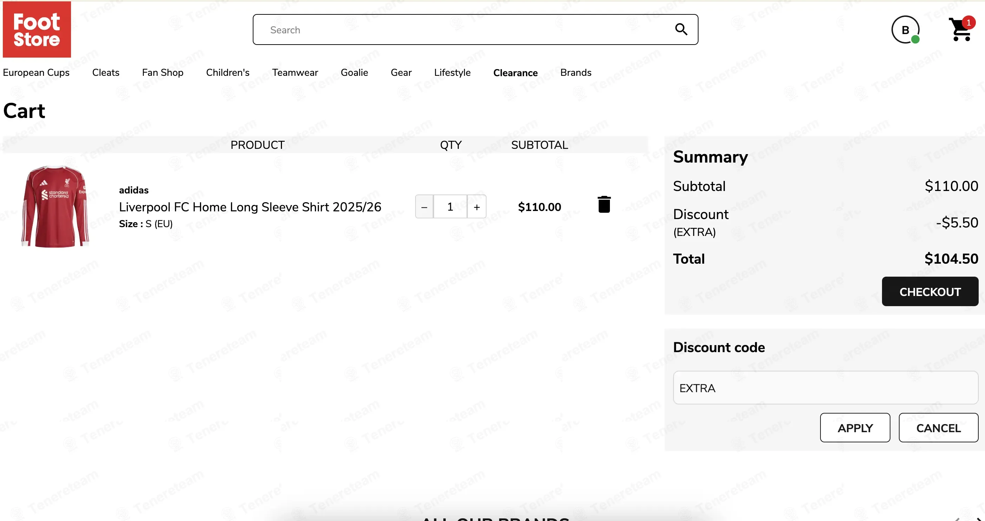Viewport: 985px width, 521px height.
Task: Delete the Liverpool shirt with trash icon
Action: [x=604, y=204]
